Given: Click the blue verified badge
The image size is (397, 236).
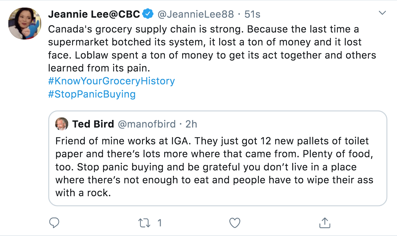Looking at the screenshot, I should 148,14.
